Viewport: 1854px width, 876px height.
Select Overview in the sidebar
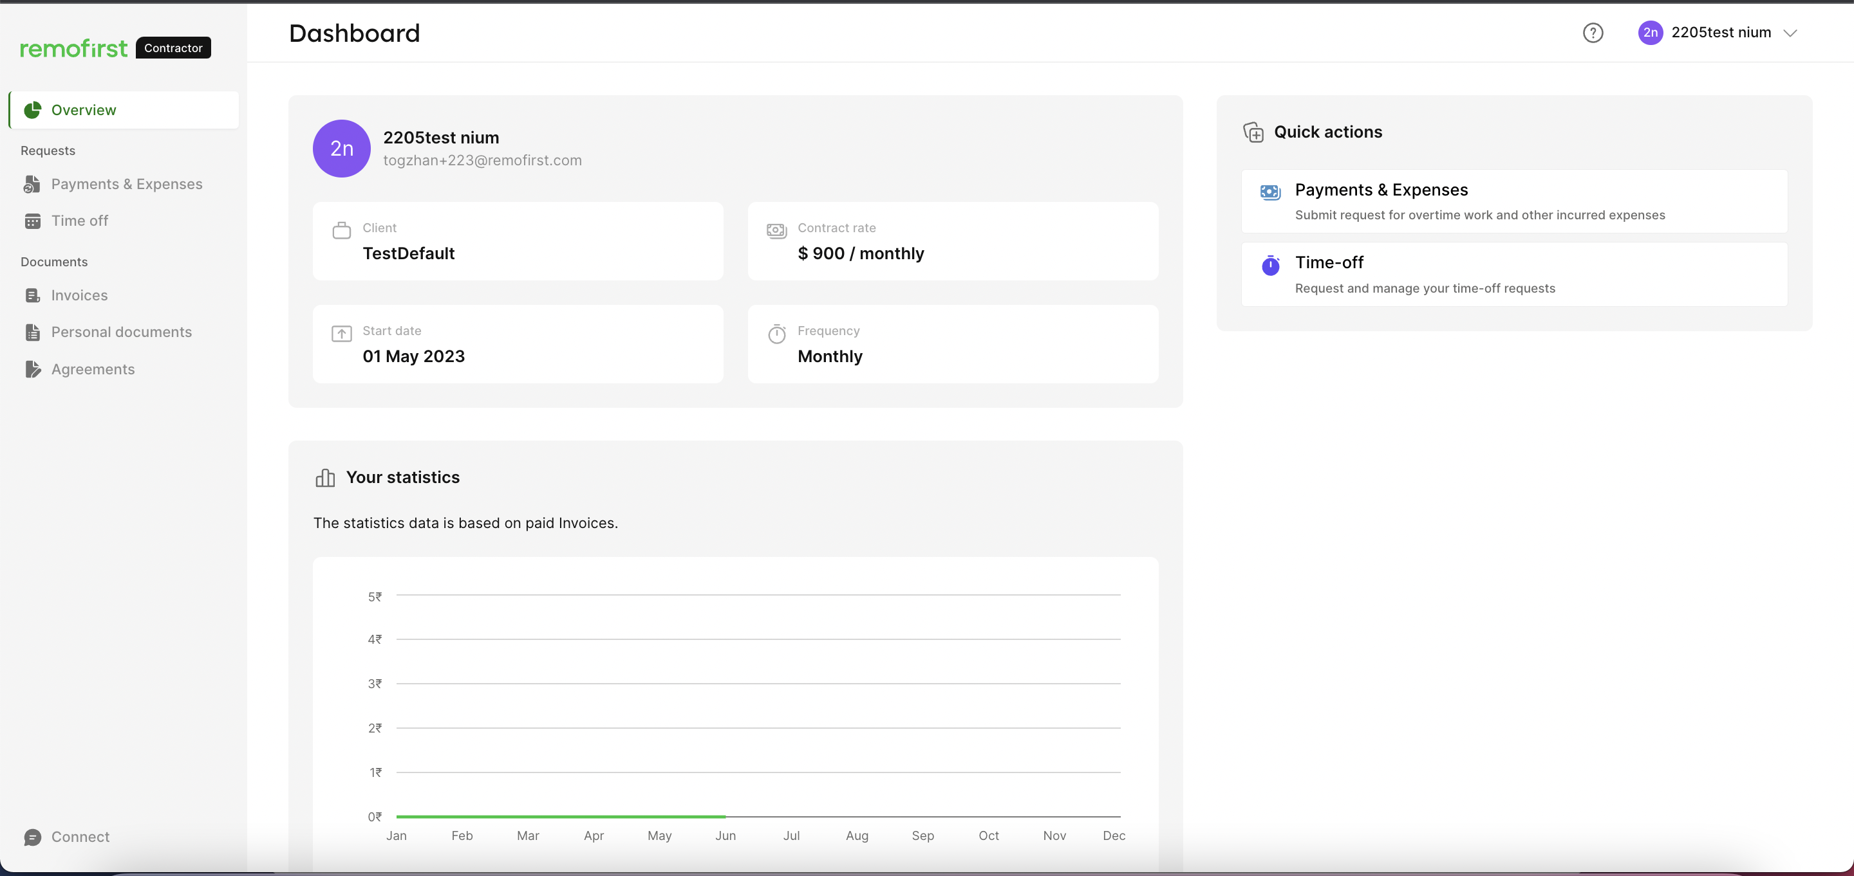[124, 109]
